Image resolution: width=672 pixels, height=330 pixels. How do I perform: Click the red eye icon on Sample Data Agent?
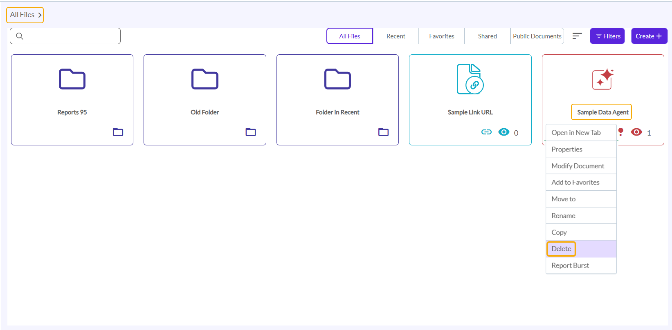(x=636, y=132)
